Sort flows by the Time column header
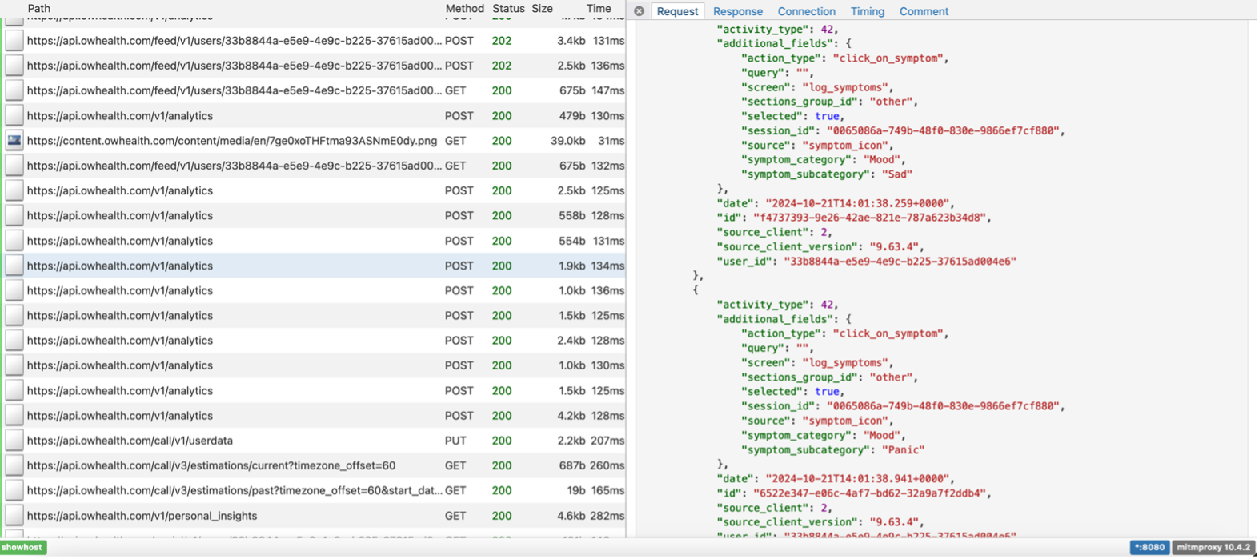 [x=598, y=8]
